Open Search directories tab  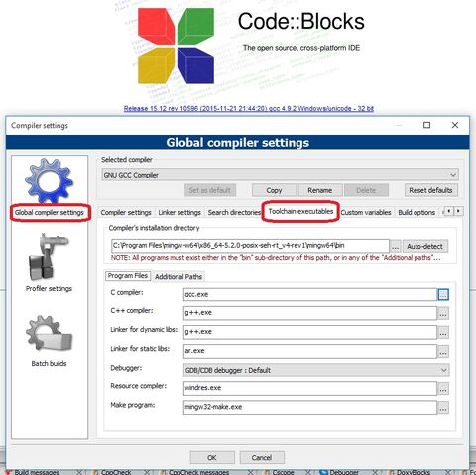[x=234, y=213]
